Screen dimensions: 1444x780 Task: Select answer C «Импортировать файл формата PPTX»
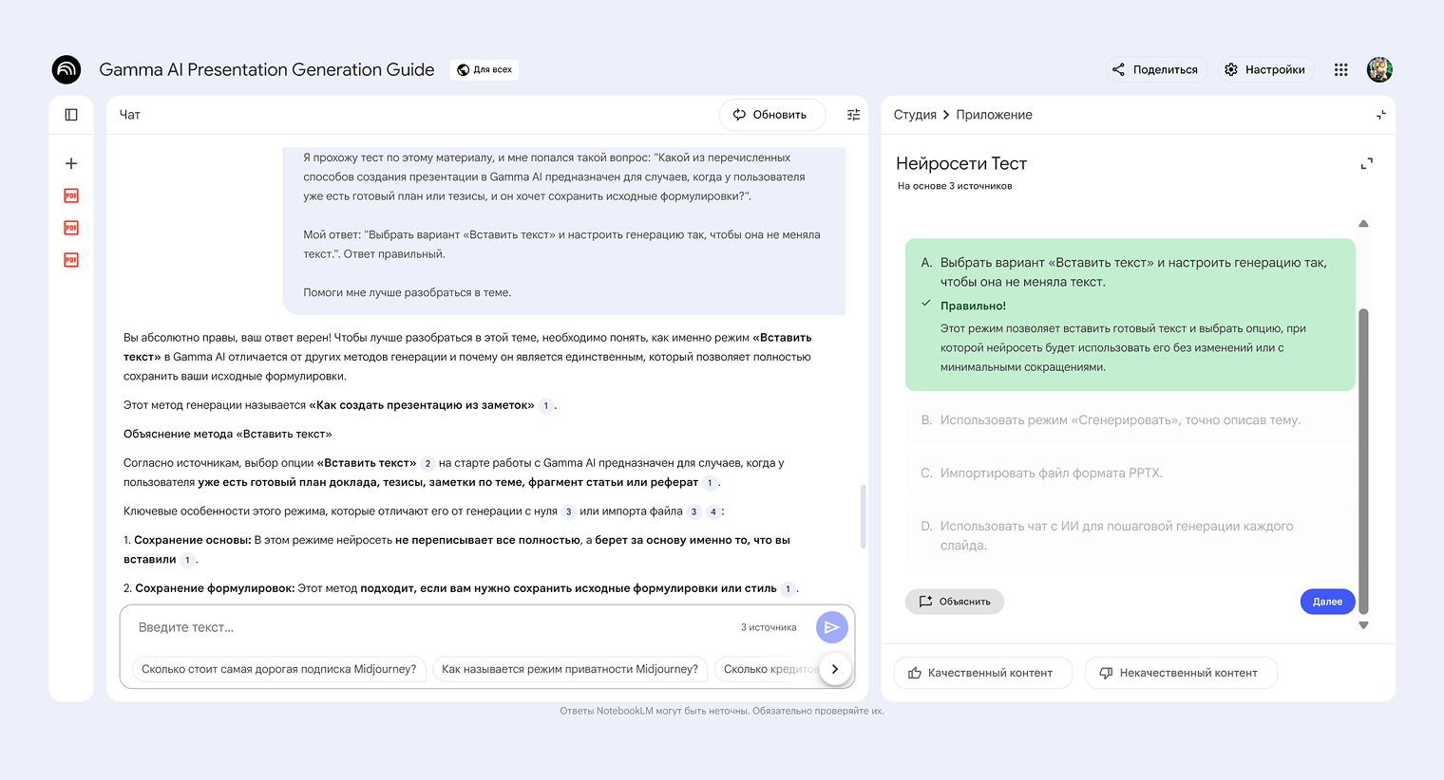click(x=1130, y=474)
